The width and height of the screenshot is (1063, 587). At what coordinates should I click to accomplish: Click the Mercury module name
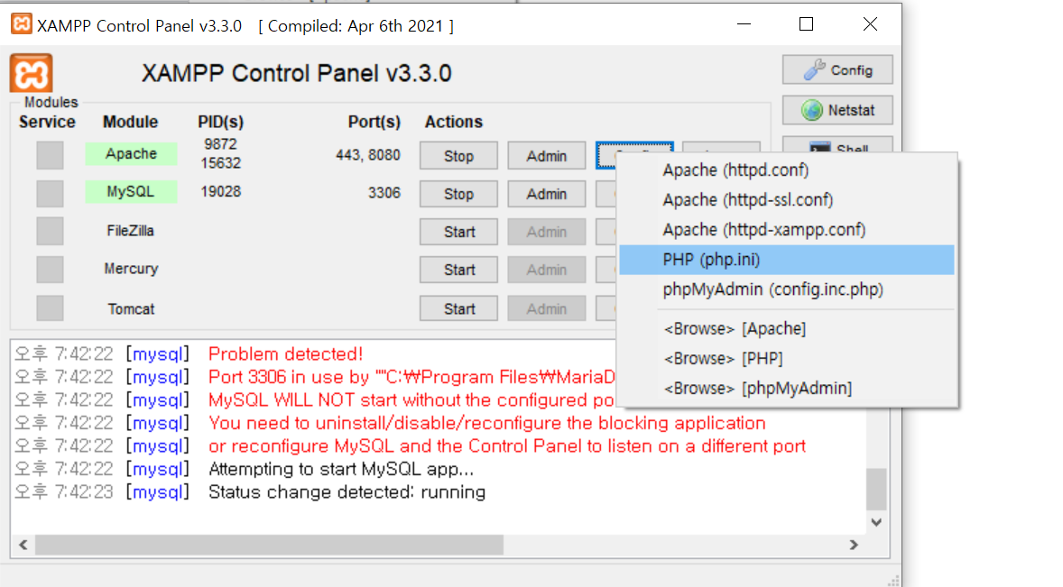(131, 269)
